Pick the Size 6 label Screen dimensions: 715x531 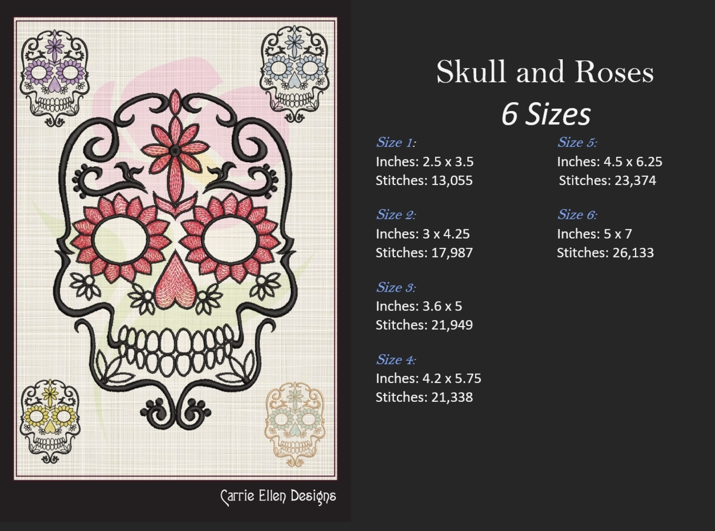577,215
